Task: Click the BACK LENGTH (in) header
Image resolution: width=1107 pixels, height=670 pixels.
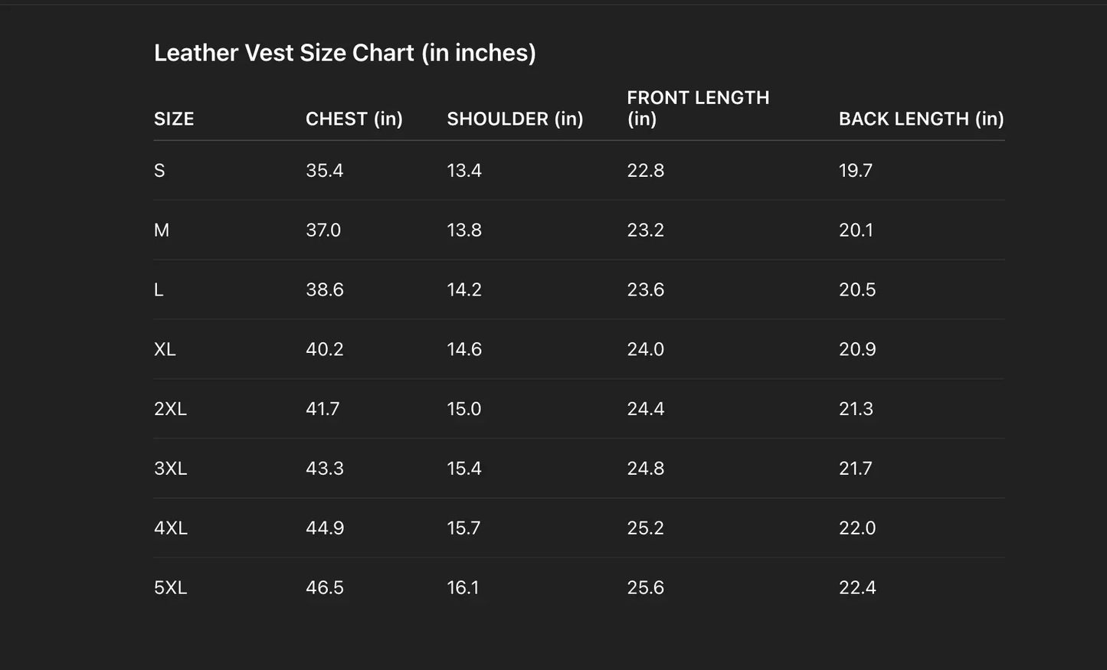Action: point(921,119)
